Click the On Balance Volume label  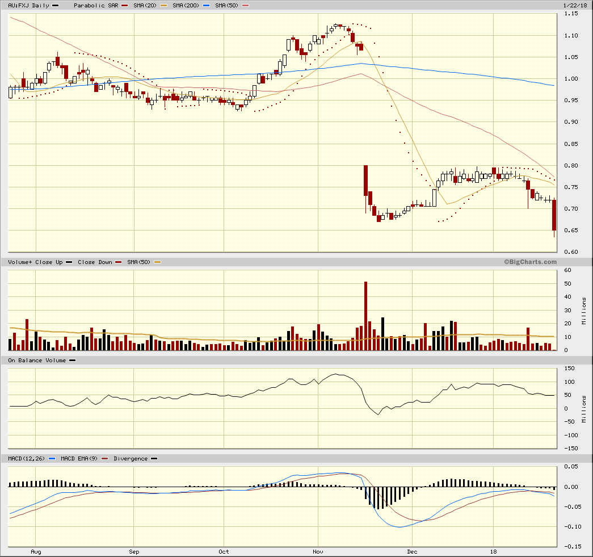pos(37,360)
